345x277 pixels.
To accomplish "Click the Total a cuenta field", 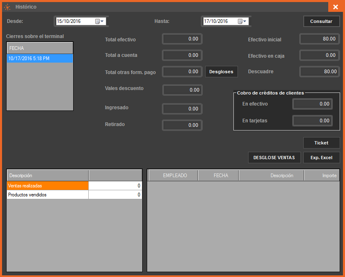I will [x=182, y=55].
